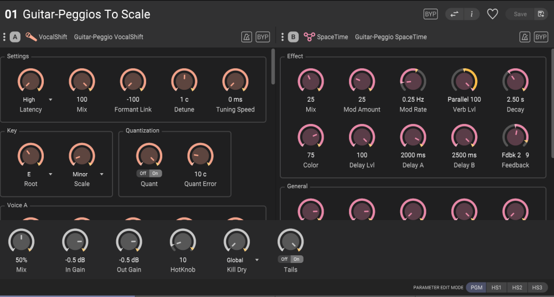Image resolution: width=554 pixels, height=297 pixels.
Task: Bypass the SpaceTime effect B
Action: click(541, 37)
